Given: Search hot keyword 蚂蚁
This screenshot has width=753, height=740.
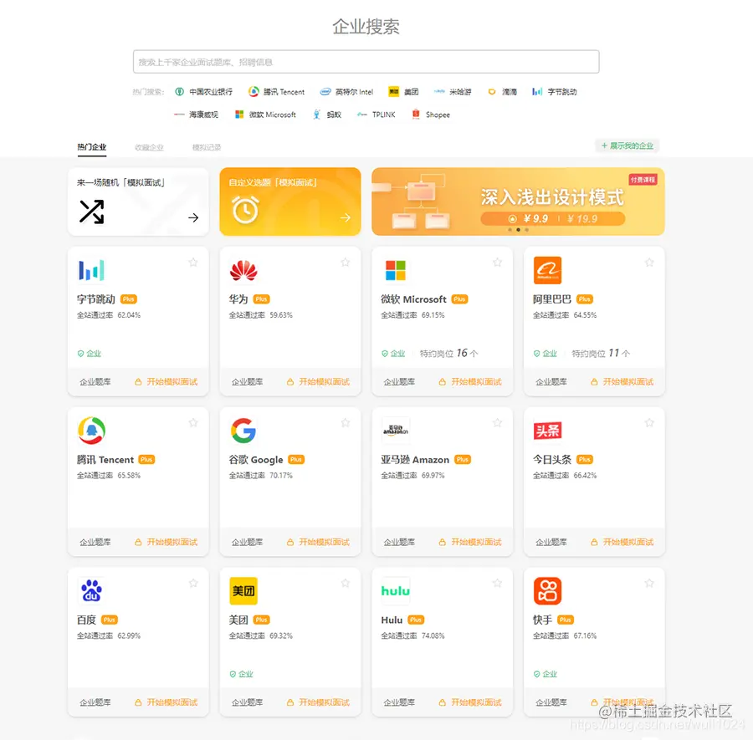Looking at the screenshot, I should (x=327, y=115).
